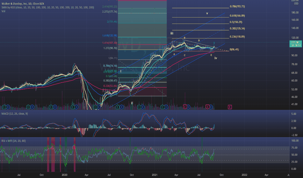Select Fibonacci level 0.786(193.73)
303x178 pixels.
[x=237, y=6]
